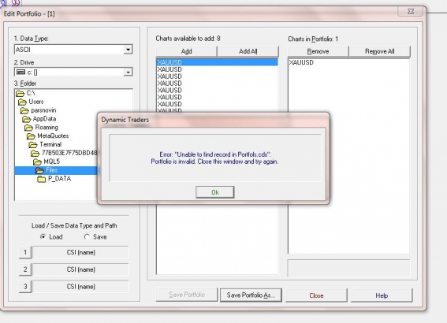Screen dimensions: 447x323
Task: Select the Save radio button
Action: [x=88, y=236]
